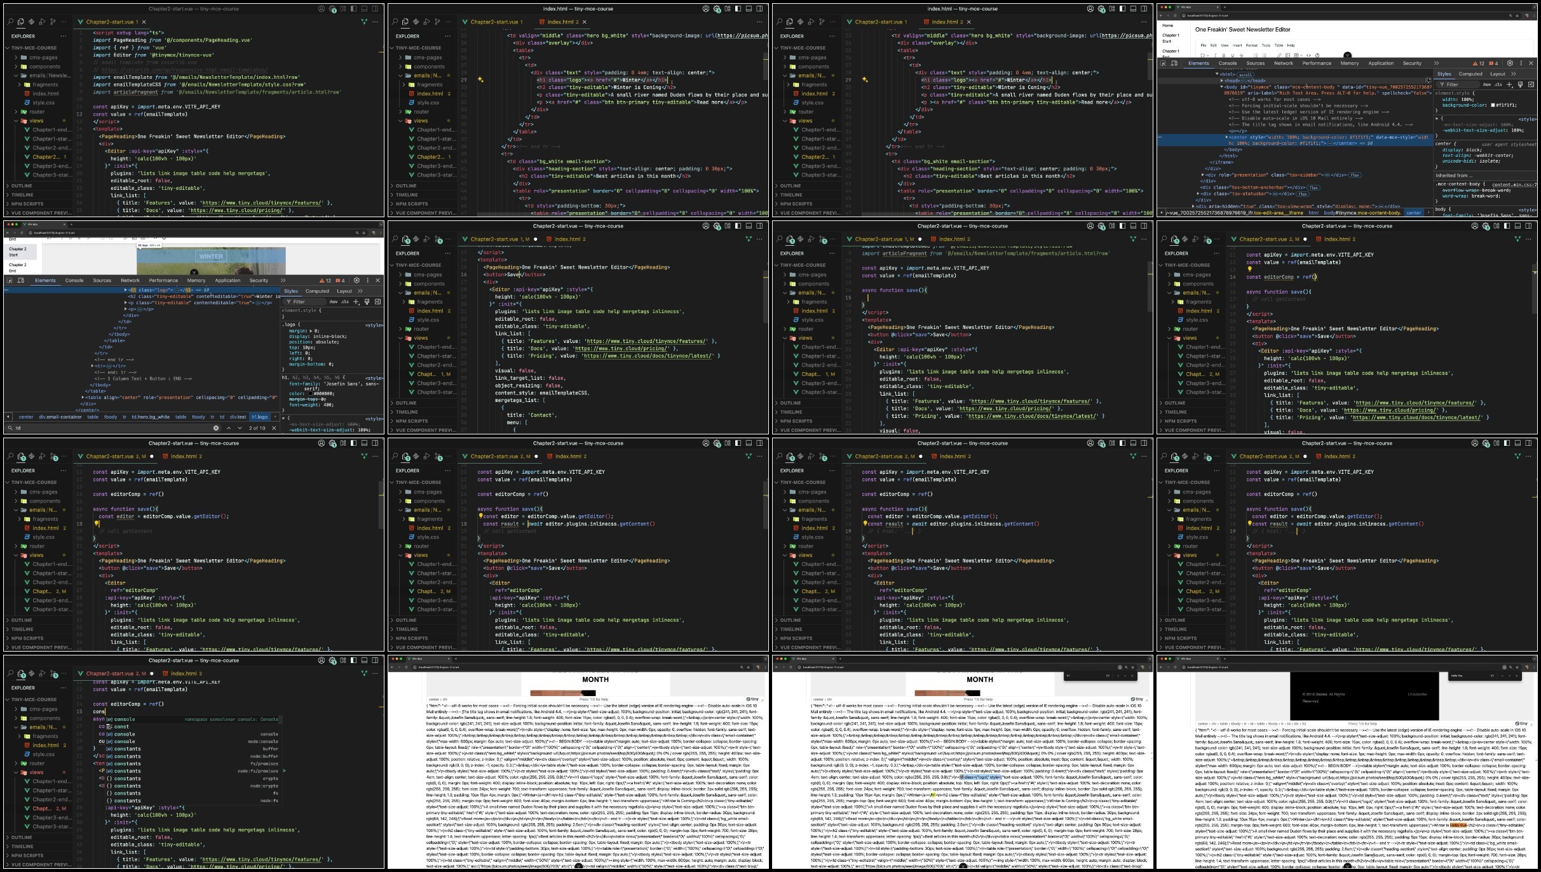Reload page in browser above center-node DevTools

[x=1175, y=15]
